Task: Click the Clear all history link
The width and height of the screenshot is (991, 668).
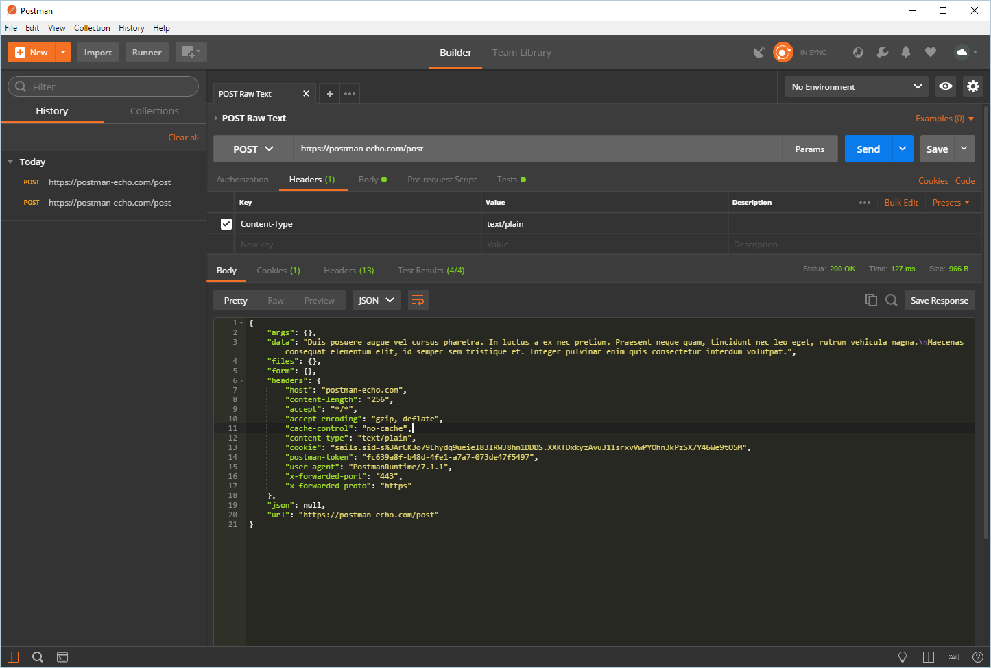Action: coord(184,138)
